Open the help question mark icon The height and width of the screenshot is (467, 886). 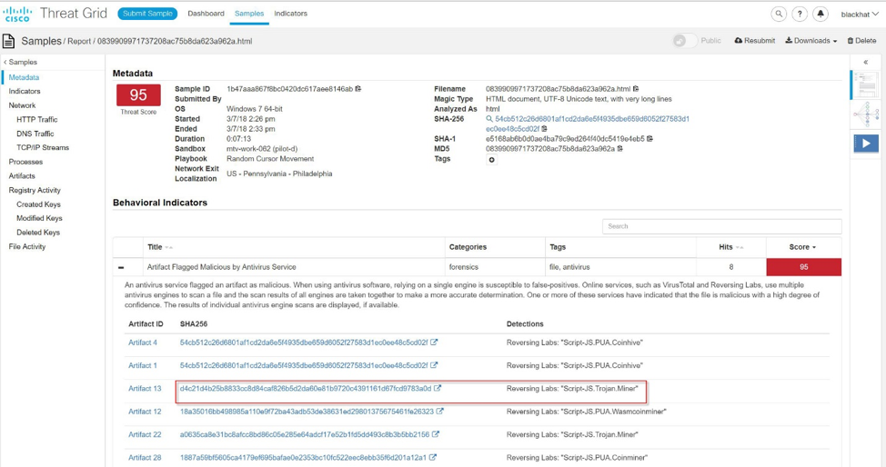pos(800,14)
